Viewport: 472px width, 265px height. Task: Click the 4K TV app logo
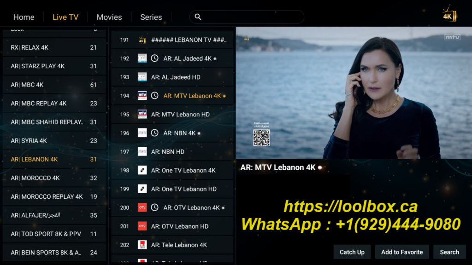point(449,14)
